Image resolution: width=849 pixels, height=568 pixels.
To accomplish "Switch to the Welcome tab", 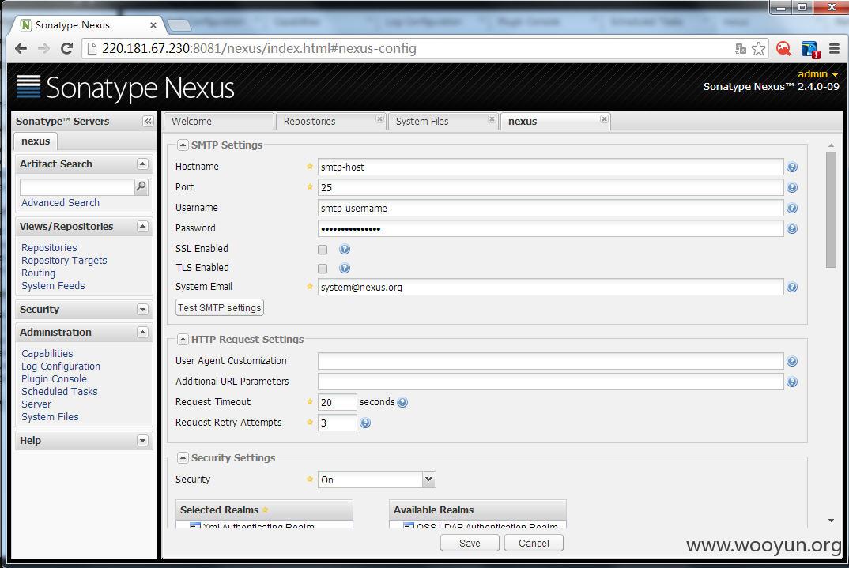I will pyautogui.click(x=219, y=122).
